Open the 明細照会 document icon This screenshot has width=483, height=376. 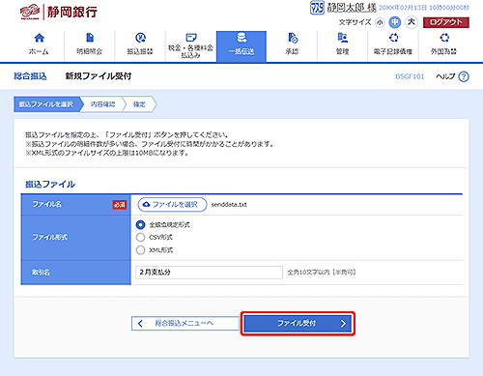[90, 38]
